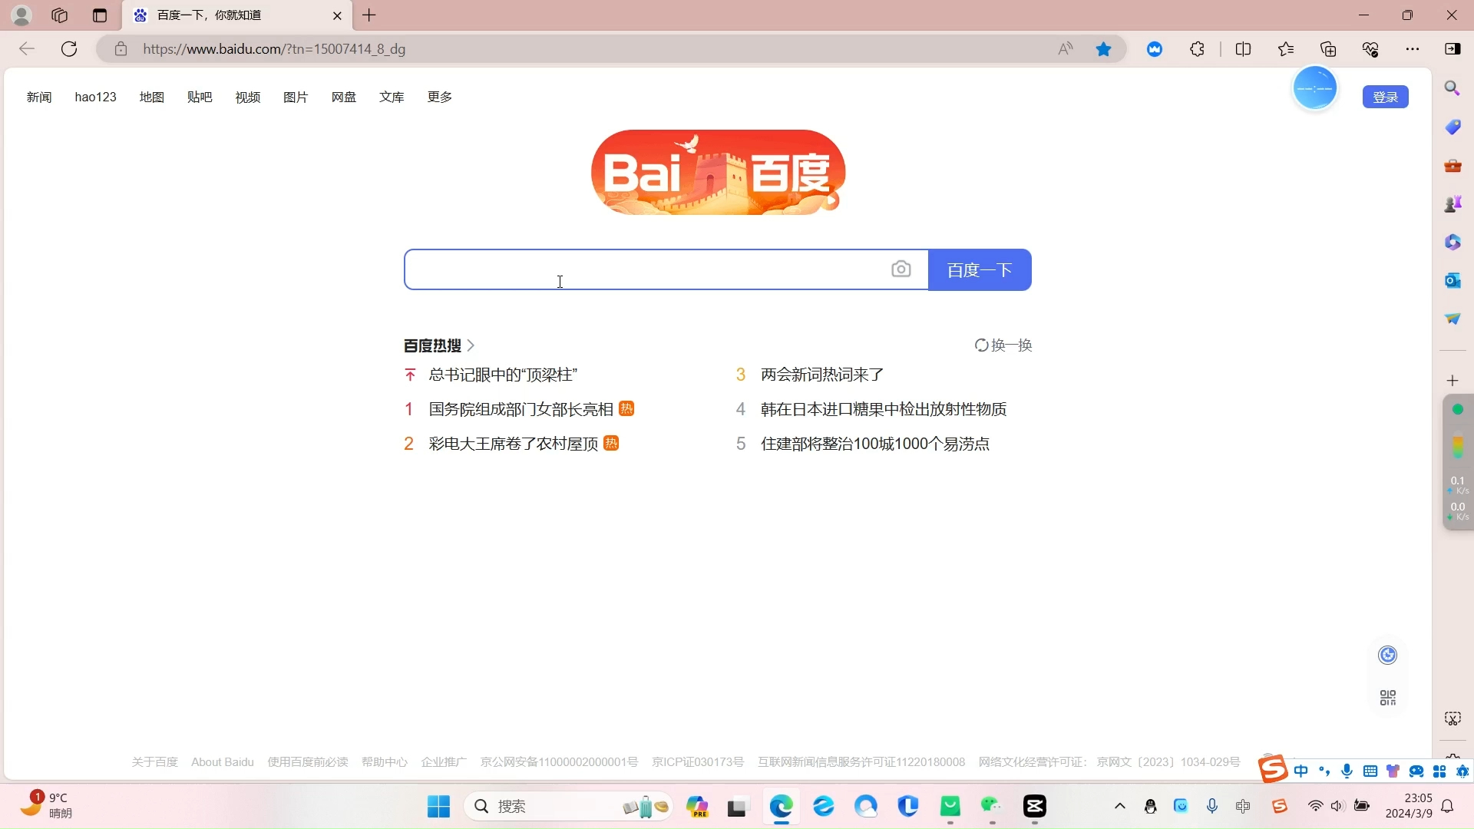
Task: Open hot search 彩电大王席卷了农村屋顶
Action: (514, 444)
